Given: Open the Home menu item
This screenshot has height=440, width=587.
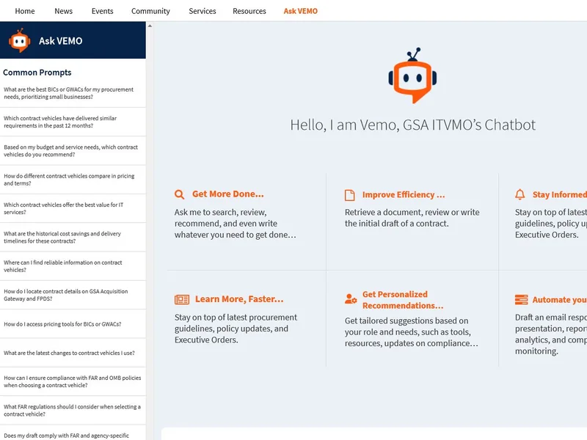Looking at the screenshot, I should (x=25, y=11).
